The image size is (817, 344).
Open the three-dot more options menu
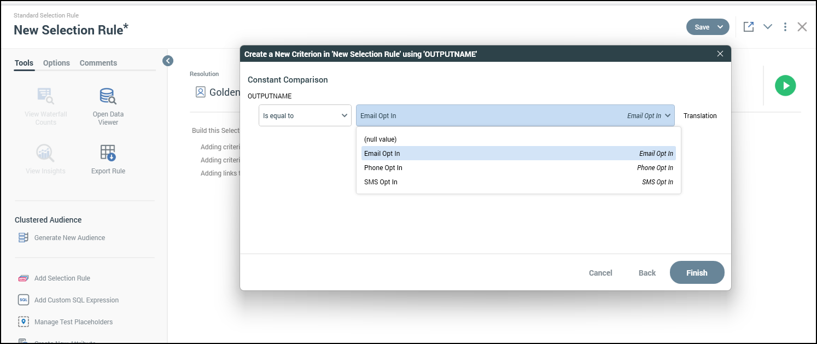point(785,27)
